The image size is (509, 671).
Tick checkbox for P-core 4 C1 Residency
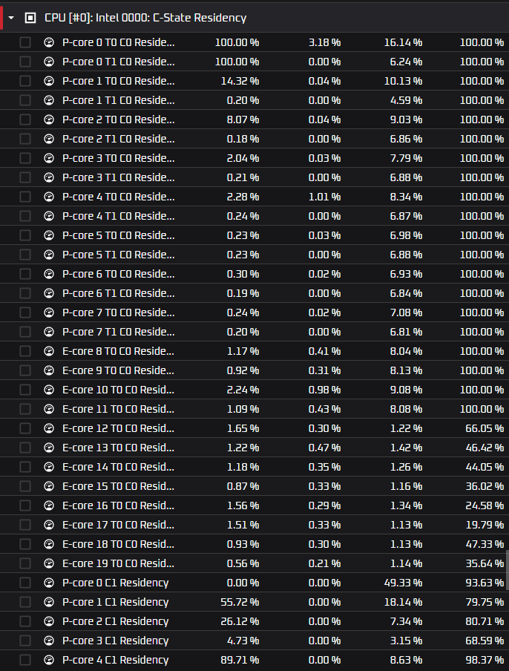point(25,660)
